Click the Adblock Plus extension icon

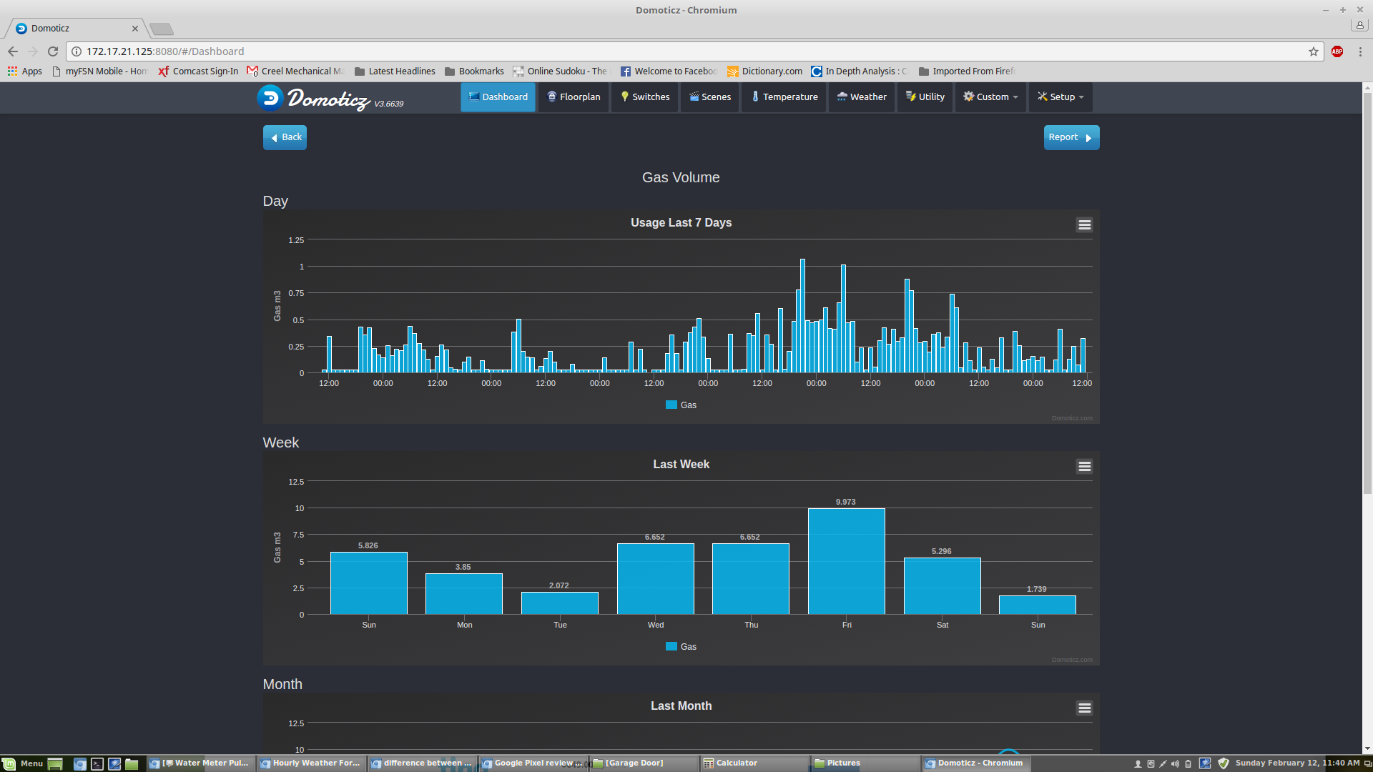pos(1337,51)
